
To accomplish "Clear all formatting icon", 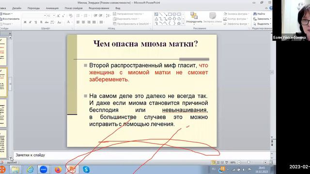I will [71, 15].
